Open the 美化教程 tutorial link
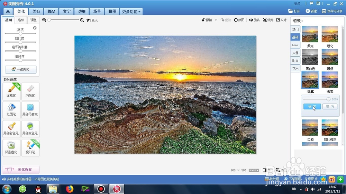 pyautogui.click(x=21, y=169)
